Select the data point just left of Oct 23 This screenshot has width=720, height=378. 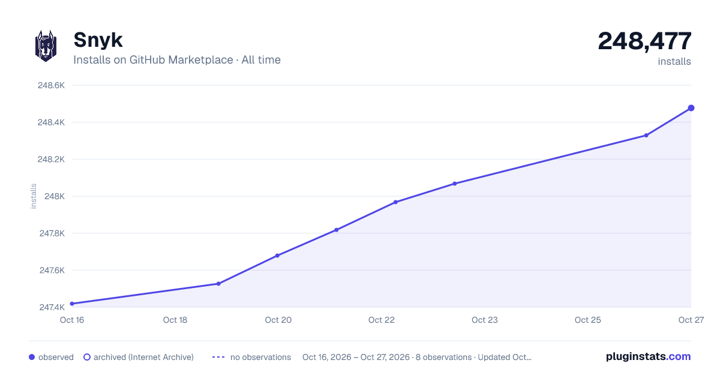455,184
